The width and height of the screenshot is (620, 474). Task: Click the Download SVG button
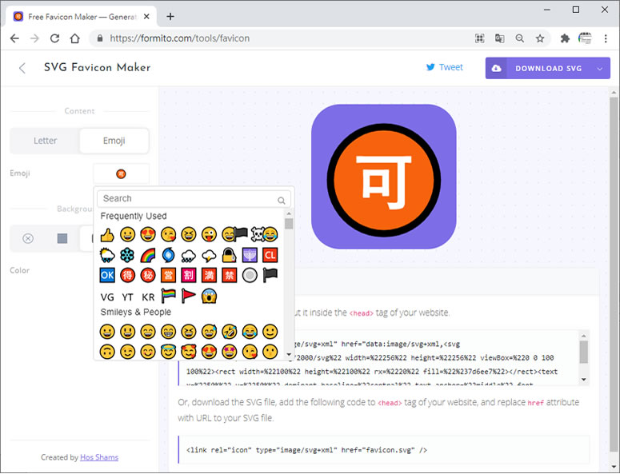coord(539,69)
